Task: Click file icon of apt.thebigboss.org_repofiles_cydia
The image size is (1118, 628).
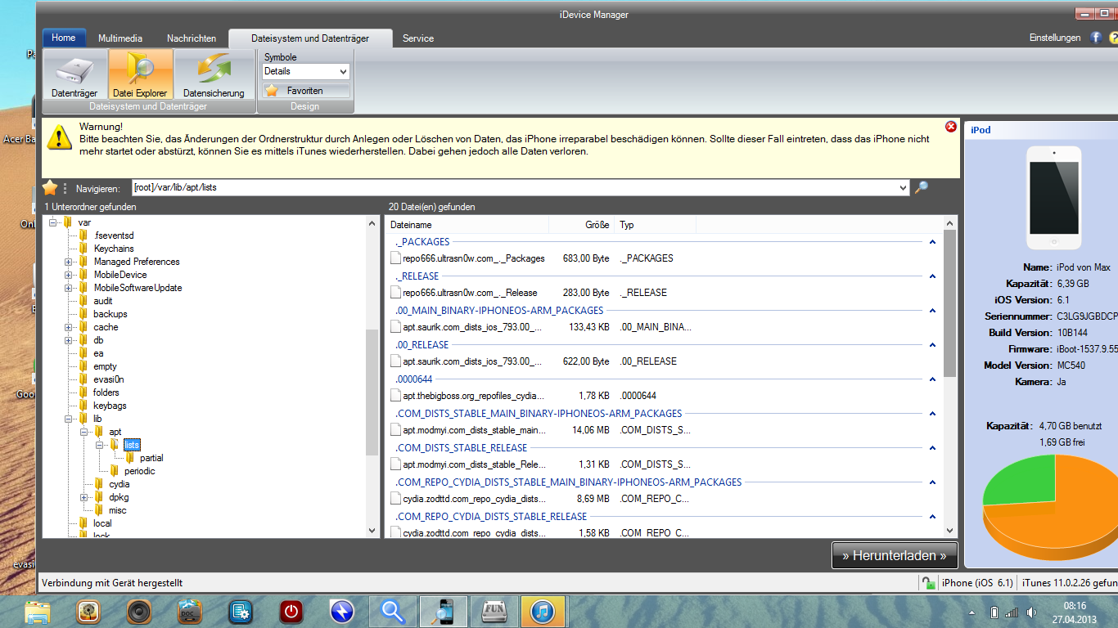Action: [396, 396]
